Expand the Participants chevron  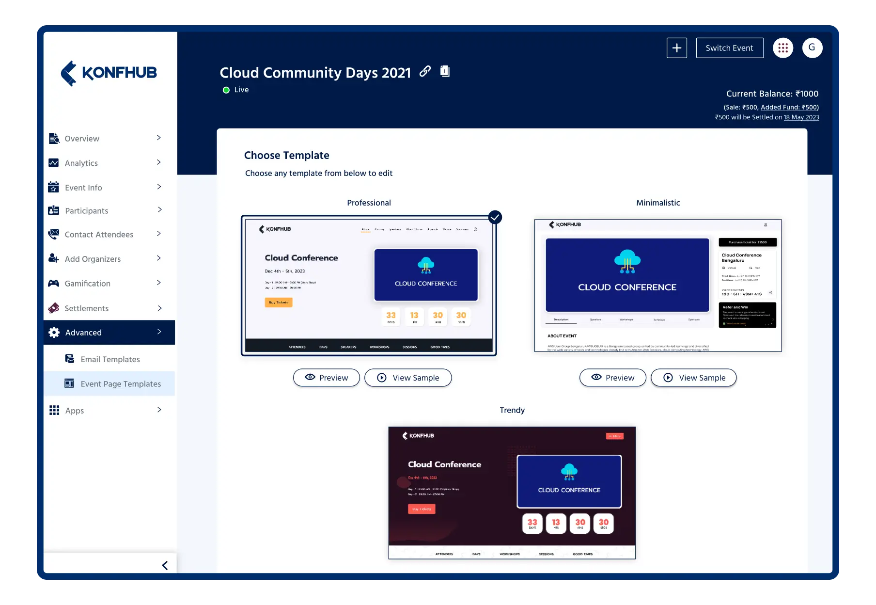pos(159,209)
